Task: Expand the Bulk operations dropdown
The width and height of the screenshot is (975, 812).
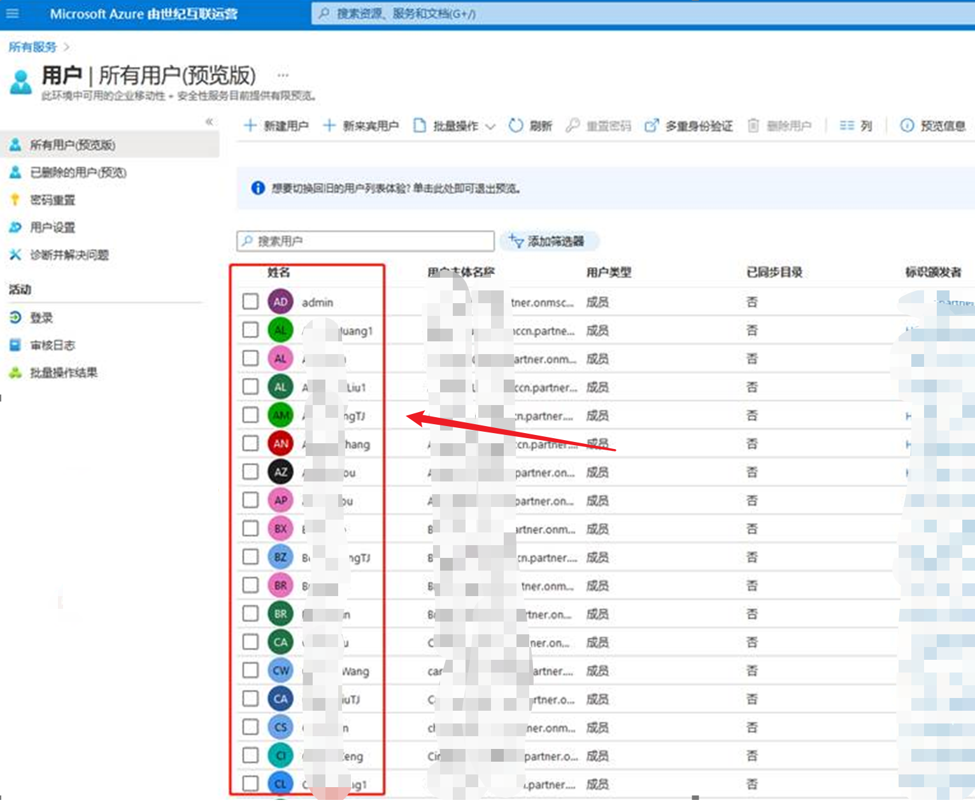Action: pyautogui.click(x=490, y=126)
